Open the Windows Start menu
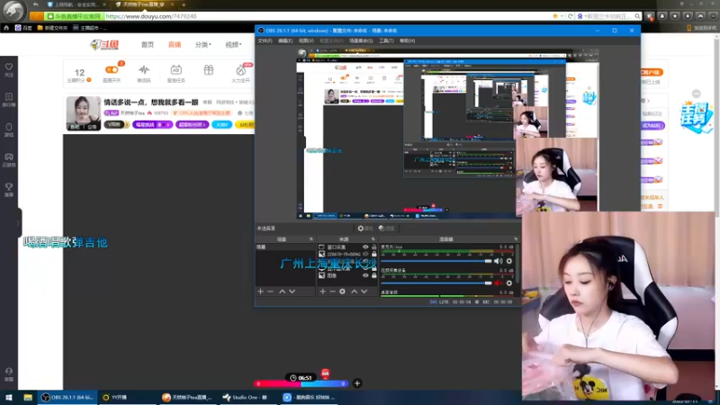The width and height of the screenshot is (720, 405). [9, 398]
